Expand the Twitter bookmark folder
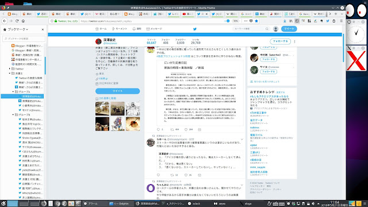 coord(10,69)
